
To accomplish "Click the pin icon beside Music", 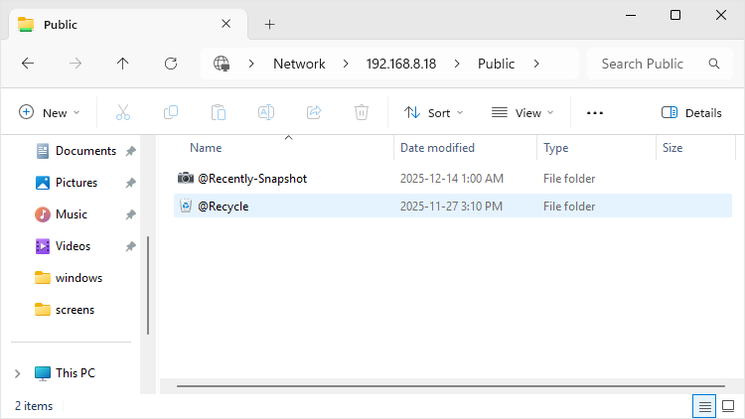I will (131, 214).
